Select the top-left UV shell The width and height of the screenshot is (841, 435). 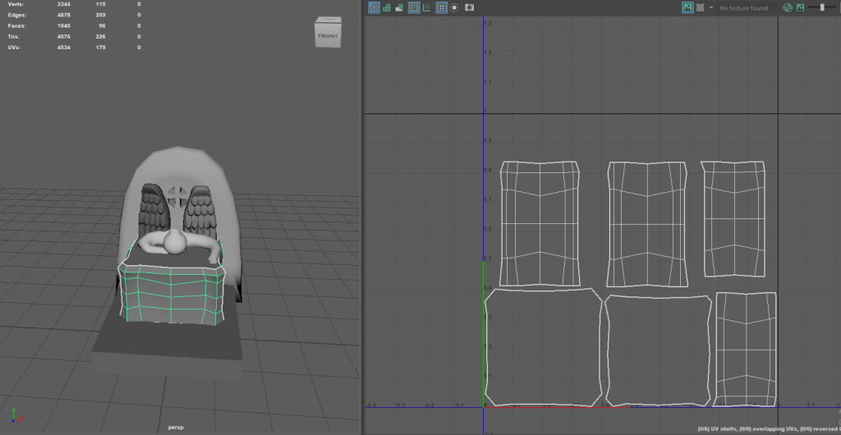(x=540, y=223)
